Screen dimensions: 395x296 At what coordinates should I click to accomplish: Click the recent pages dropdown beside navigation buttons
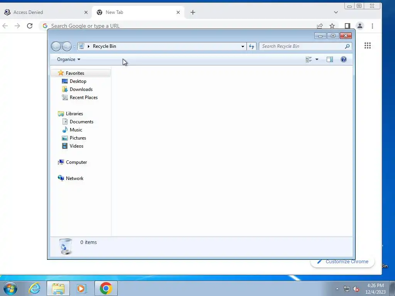74,47
